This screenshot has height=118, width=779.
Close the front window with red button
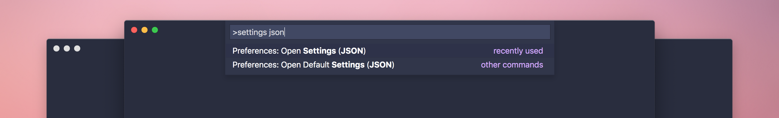click(x=134, y=30)
